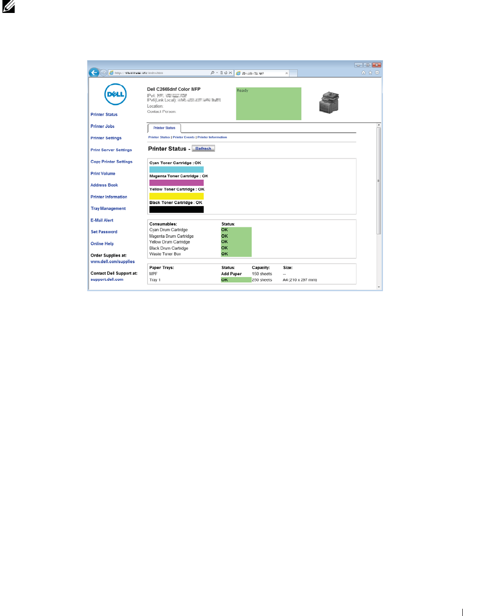
Task: Open Printer Information in left menu
Action: [x=109, y=197]
